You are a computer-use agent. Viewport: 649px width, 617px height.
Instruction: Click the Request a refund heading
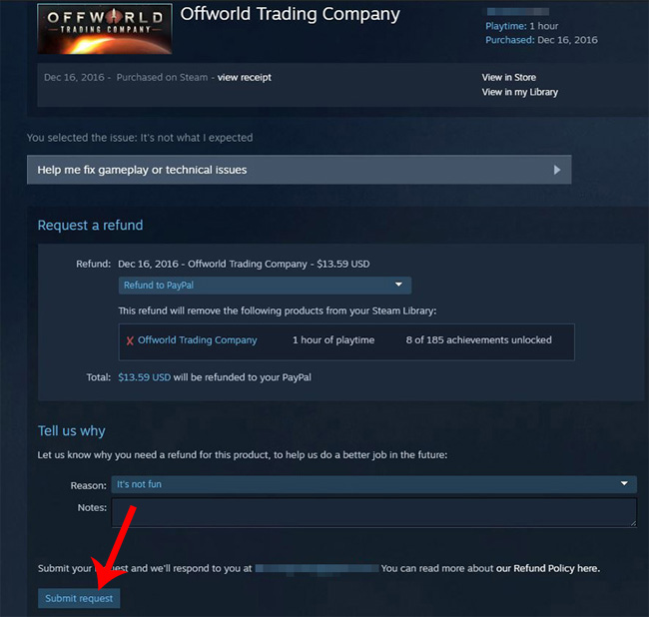point(90,225)
